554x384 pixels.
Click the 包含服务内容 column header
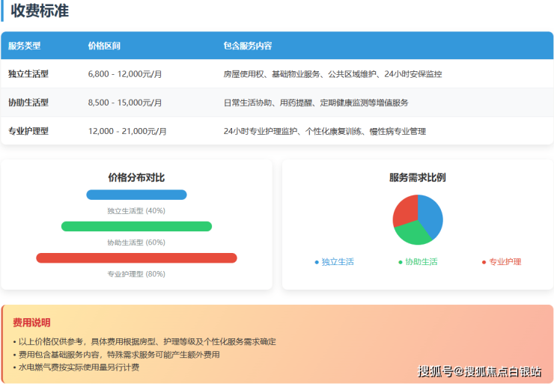click(x=248, y=46)
